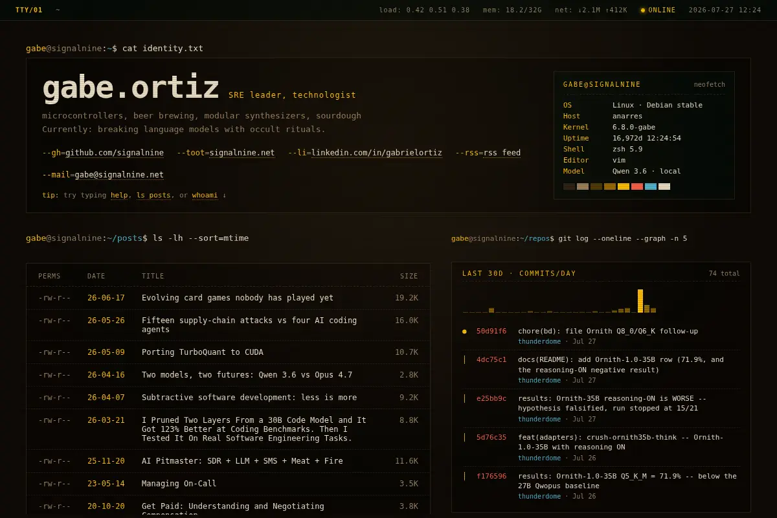The image size is (777, 518).
Task: Click thunderdome repo under commit e25bb9c
Action: point(539,419)
